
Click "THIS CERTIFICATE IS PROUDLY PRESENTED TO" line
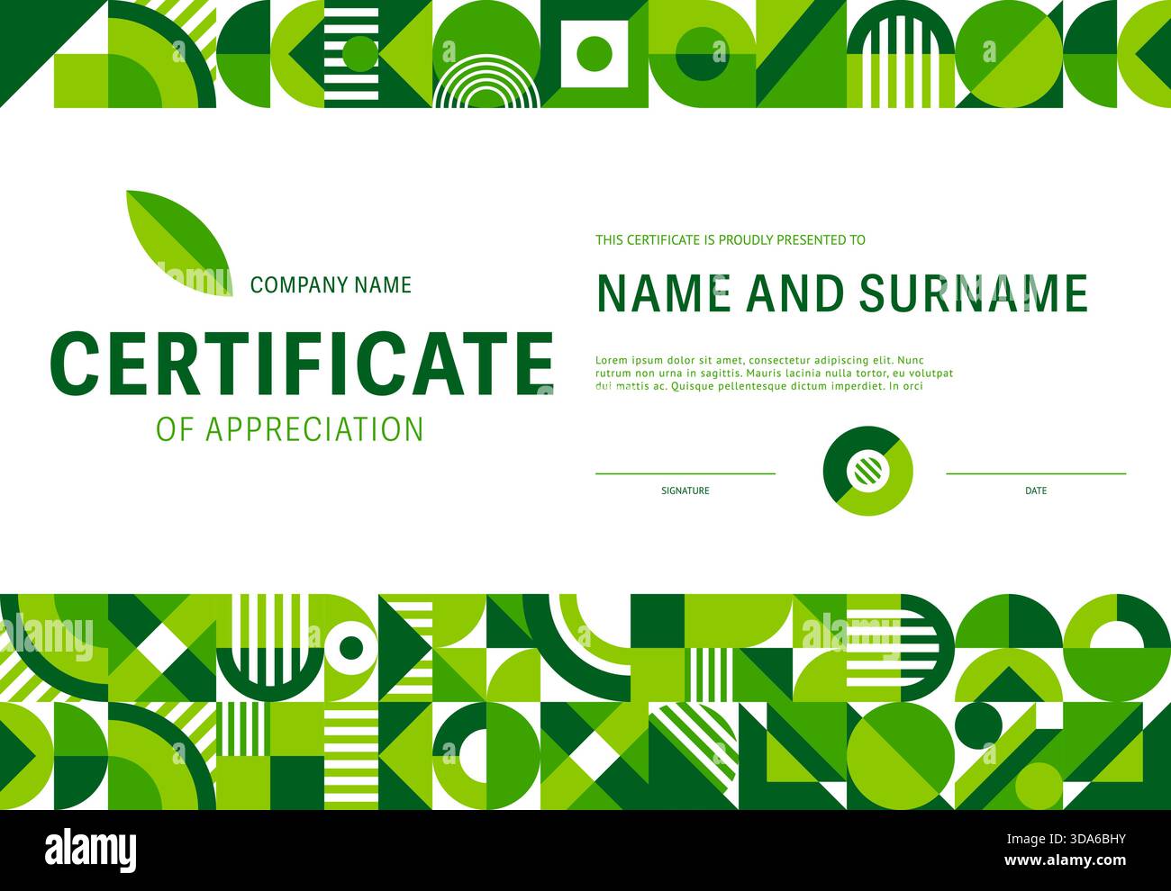pyautogui.click(x=731, y=239)
